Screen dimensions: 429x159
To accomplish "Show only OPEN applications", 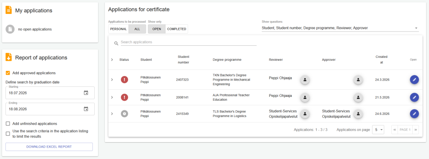I will tap(157, 29).
